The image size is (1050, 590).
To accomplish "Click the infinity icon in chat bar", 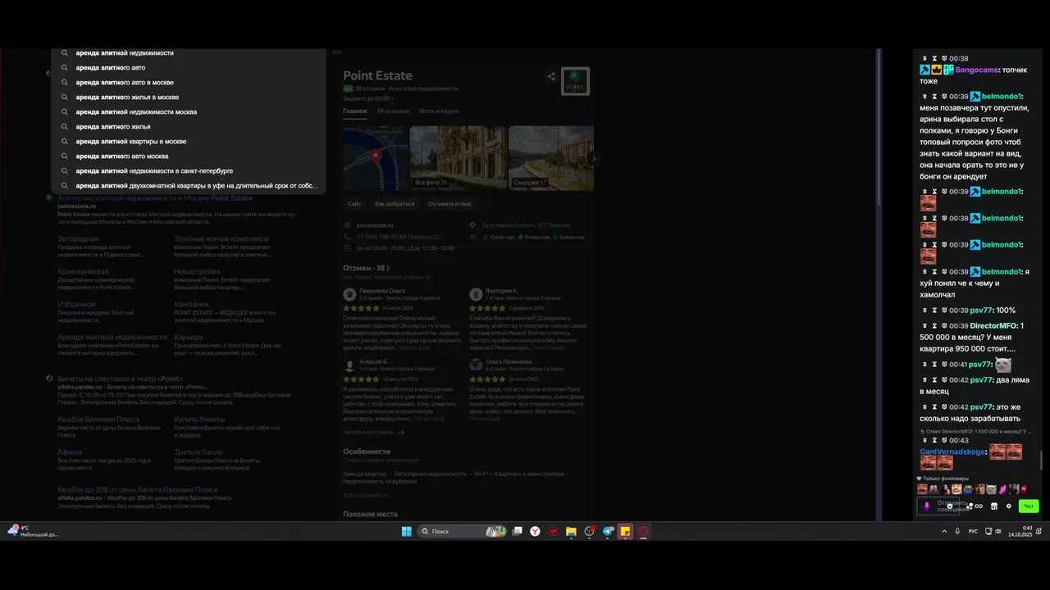I will (979, 506).
